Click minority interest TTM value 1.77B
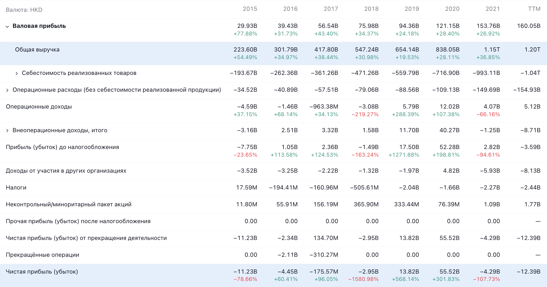 [532, 204]
